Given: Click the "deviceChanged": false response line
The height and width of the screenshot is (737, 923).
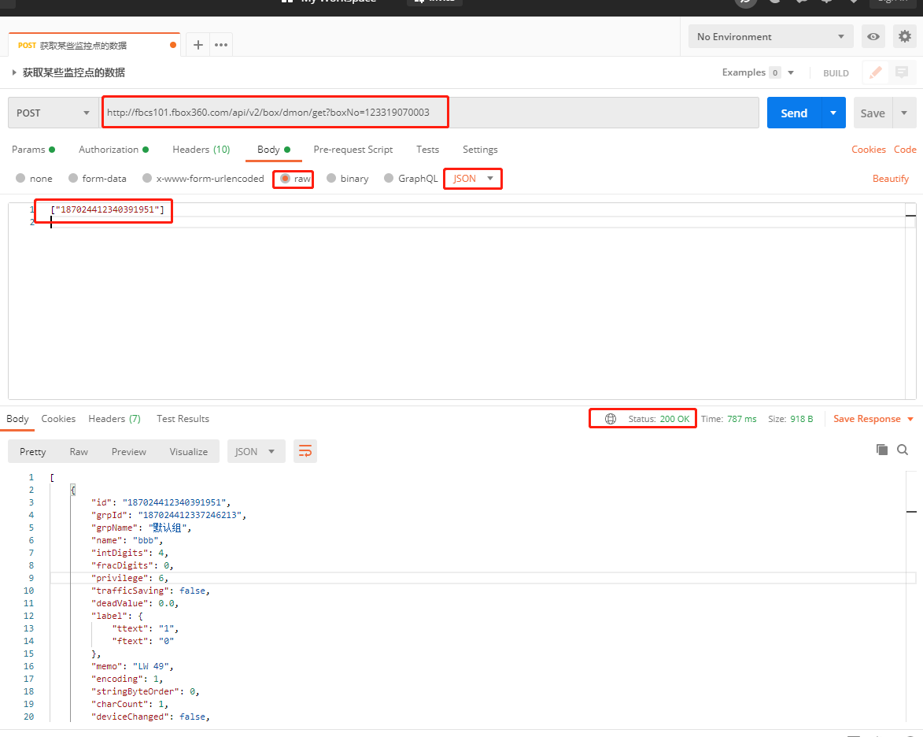Looking at the screenshot, I should (151, 717).
